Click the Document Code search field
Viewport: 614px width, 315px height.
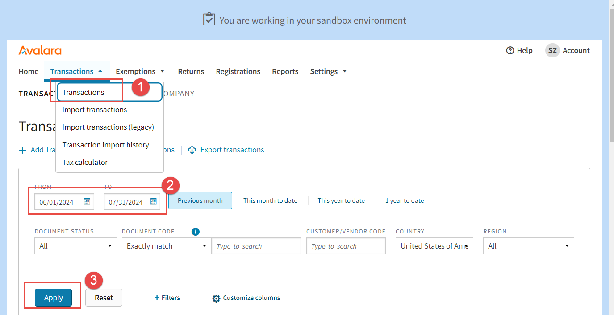(x=257, y=246)
